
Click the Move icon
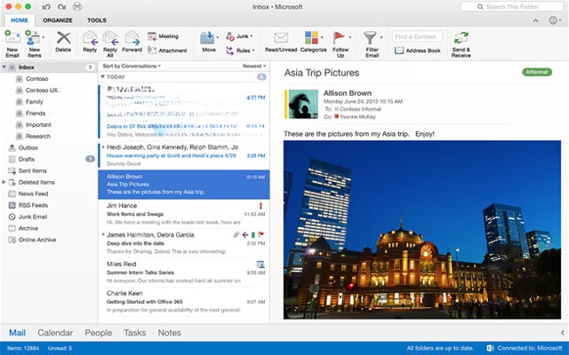click(207, 37)
